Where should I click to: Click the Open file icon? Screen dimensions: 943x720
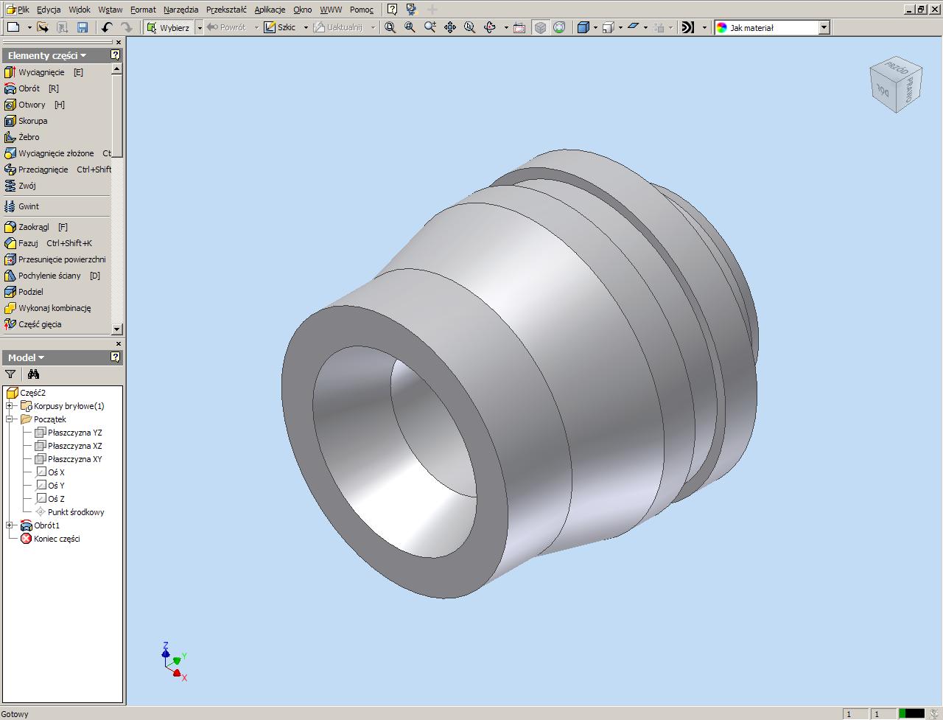tap(43, 27)
